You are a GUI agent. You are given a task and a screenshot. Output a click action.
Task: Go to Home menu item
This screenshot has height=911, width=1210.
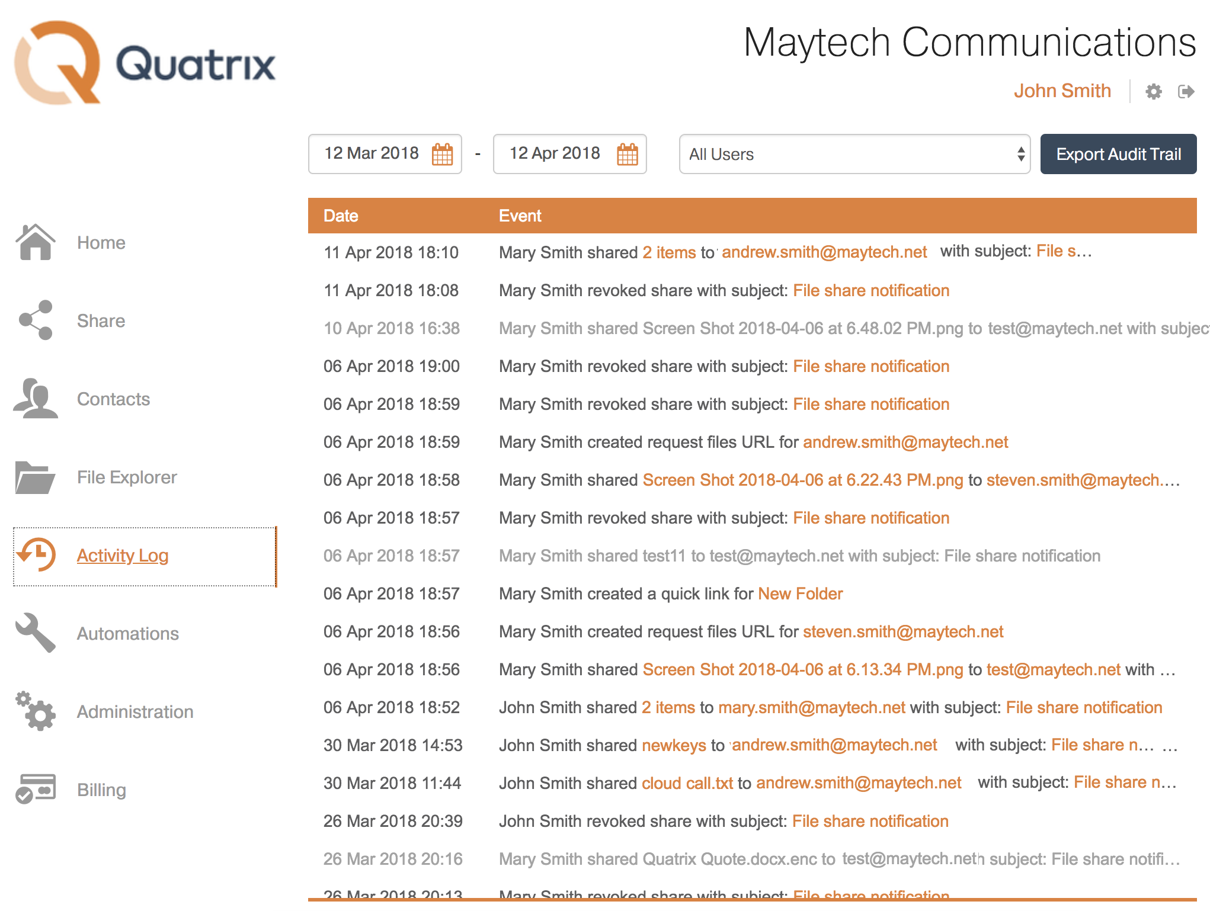pyautogui.click(x=101, y=243)
